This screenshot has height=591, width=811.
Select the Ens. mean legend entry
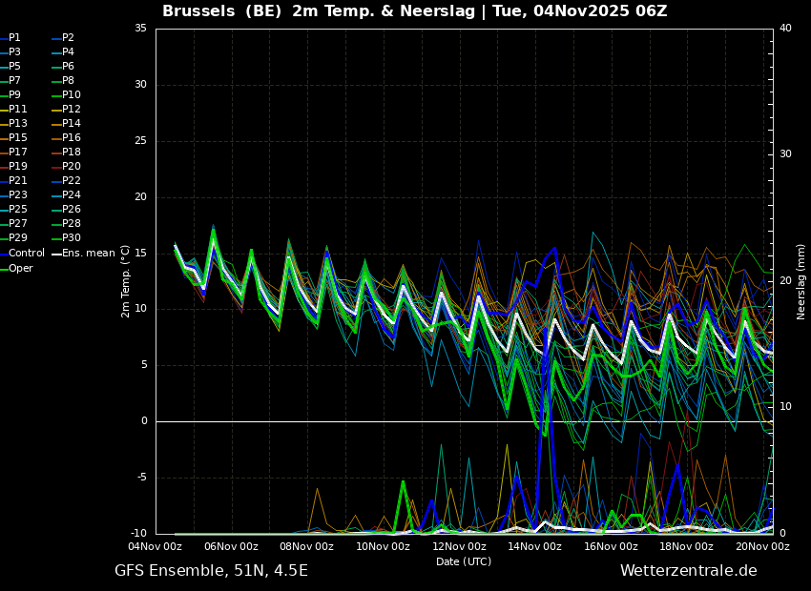pyautogui.click(x=88, y=254)
